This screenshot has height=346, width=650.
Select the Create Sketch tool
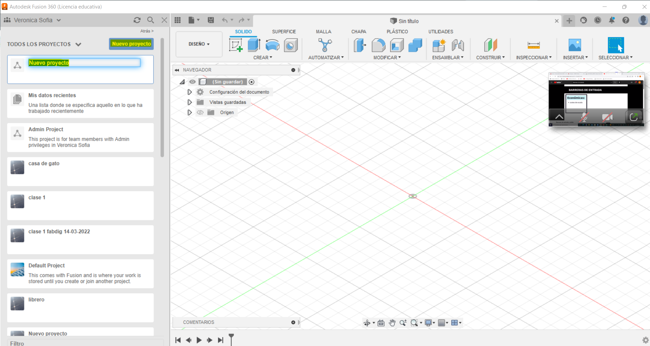tap(236, 45)
